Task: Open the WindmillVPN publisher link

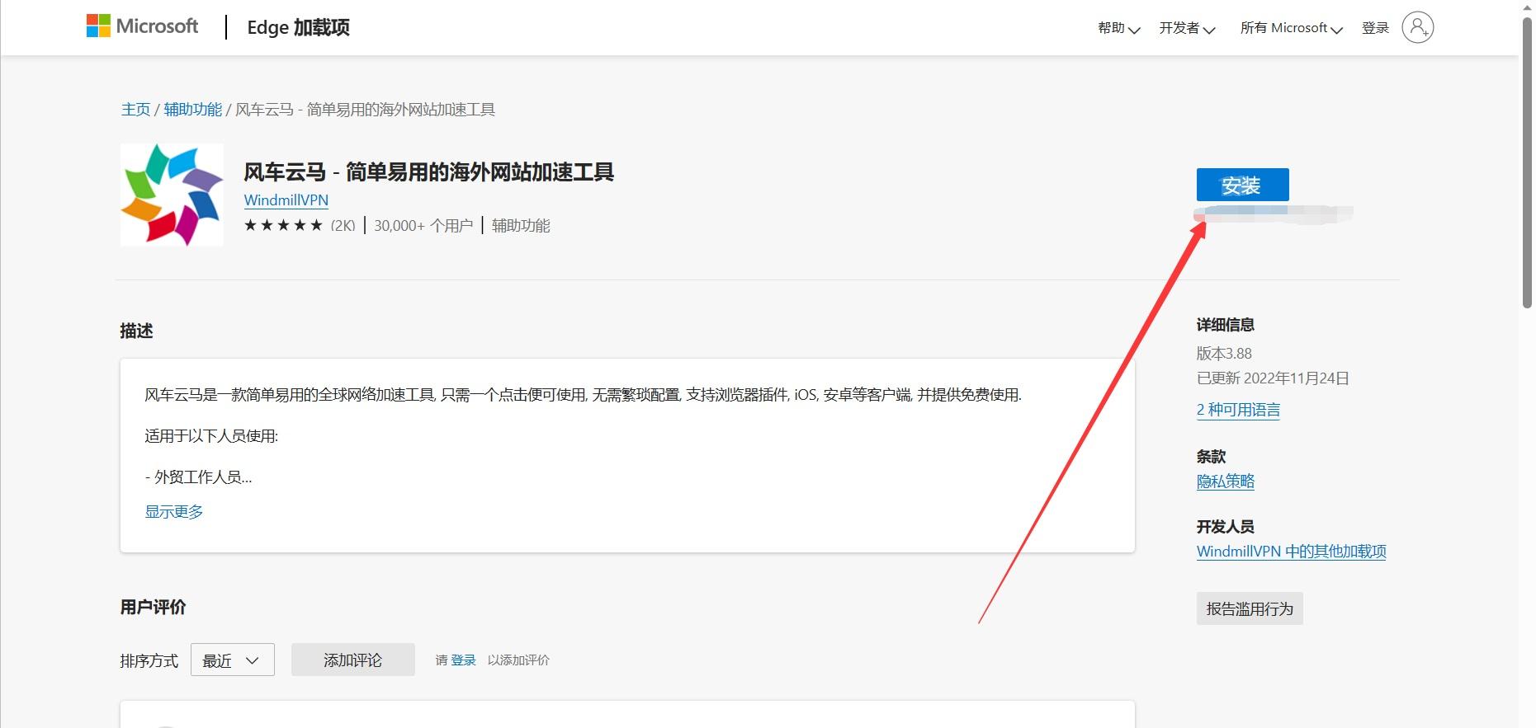Action: (286, 200)
